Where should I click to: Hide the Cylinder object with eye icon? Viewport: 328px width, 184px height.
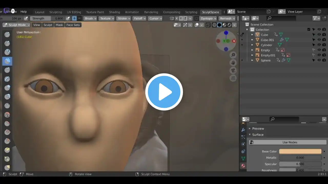(x=319, y=45)
